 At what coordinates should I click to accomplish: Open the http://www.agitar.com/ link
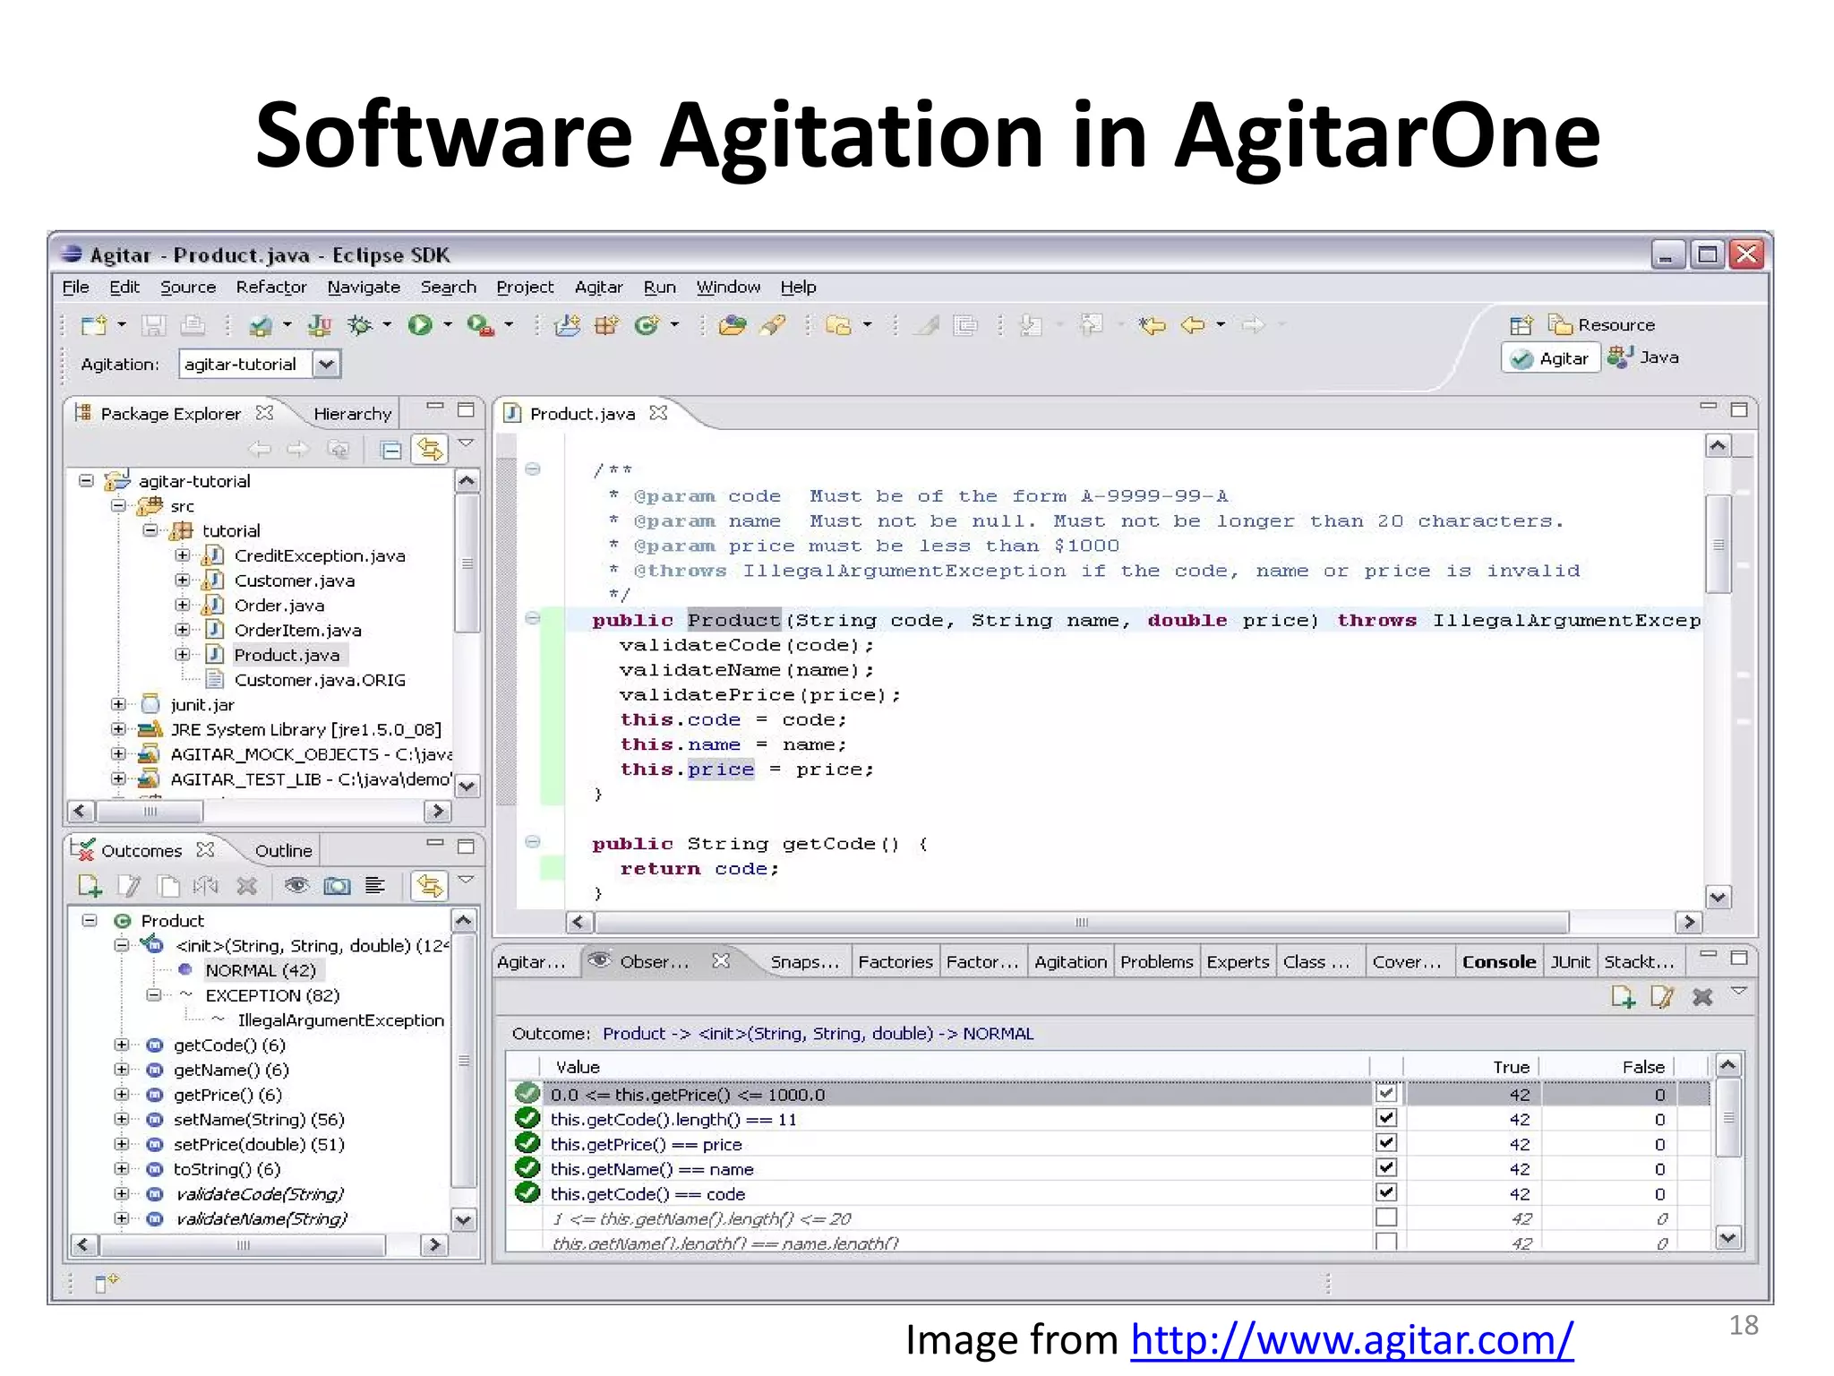pyautogui.click(x=1351, y=1340)
